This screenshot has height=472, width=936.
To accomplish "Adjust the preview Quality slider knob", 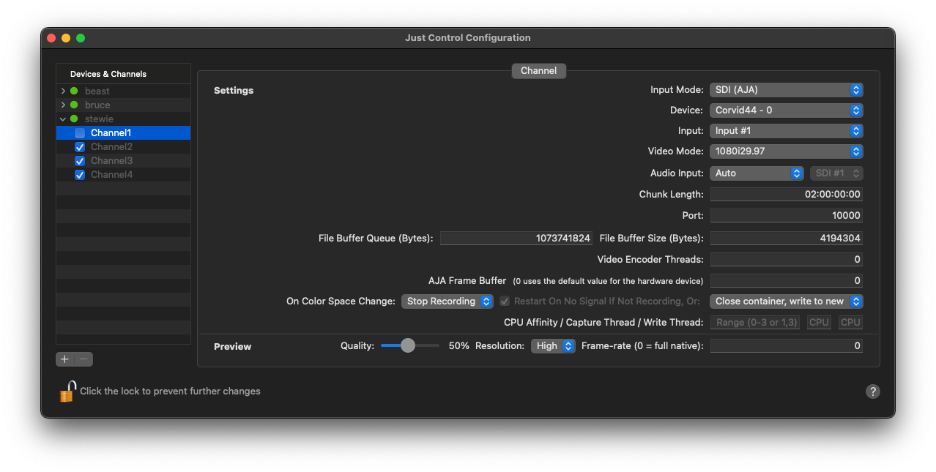I will tap(408, 345).
